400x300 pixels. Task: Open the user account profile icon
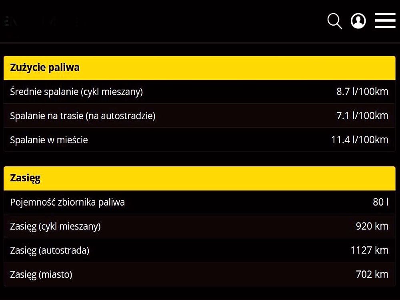358,21
